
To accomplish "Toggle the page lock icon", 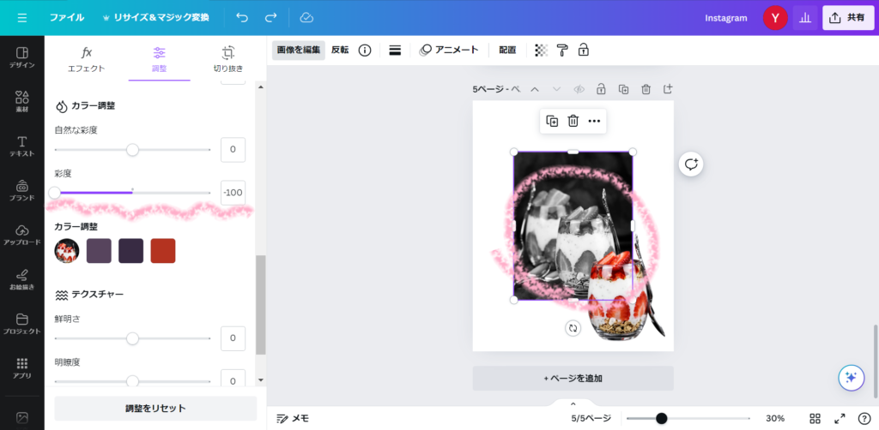I will tap(601, 89).
